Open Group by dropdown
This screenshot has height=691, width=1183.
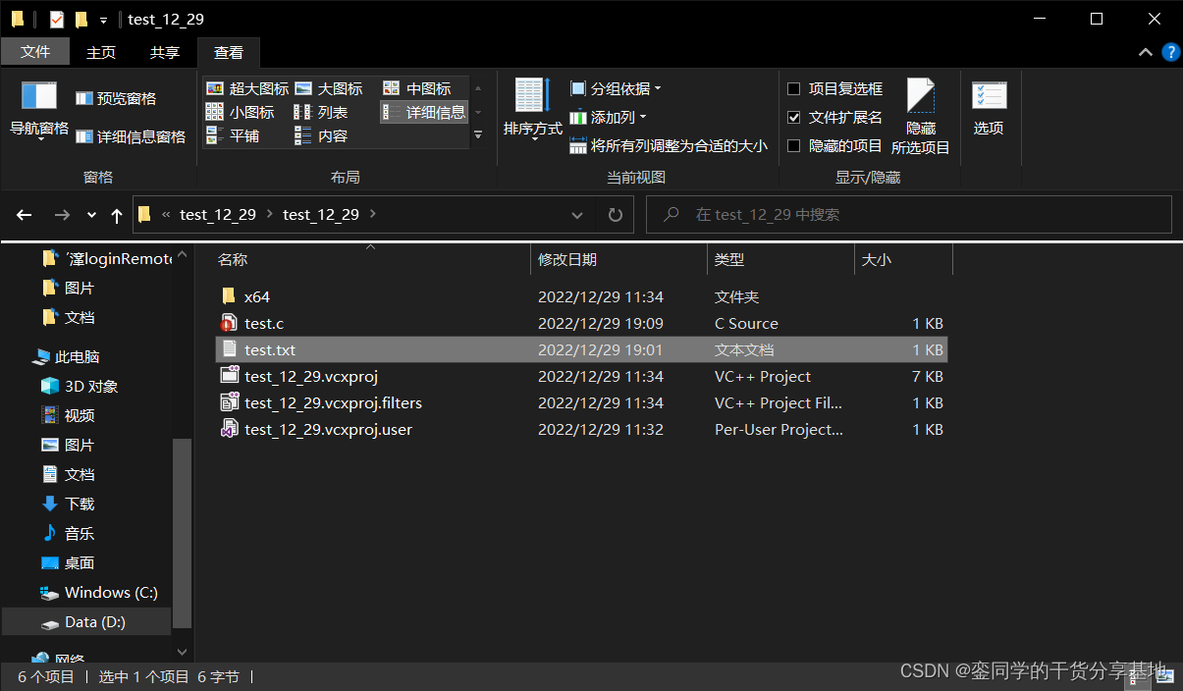[616, 88]
